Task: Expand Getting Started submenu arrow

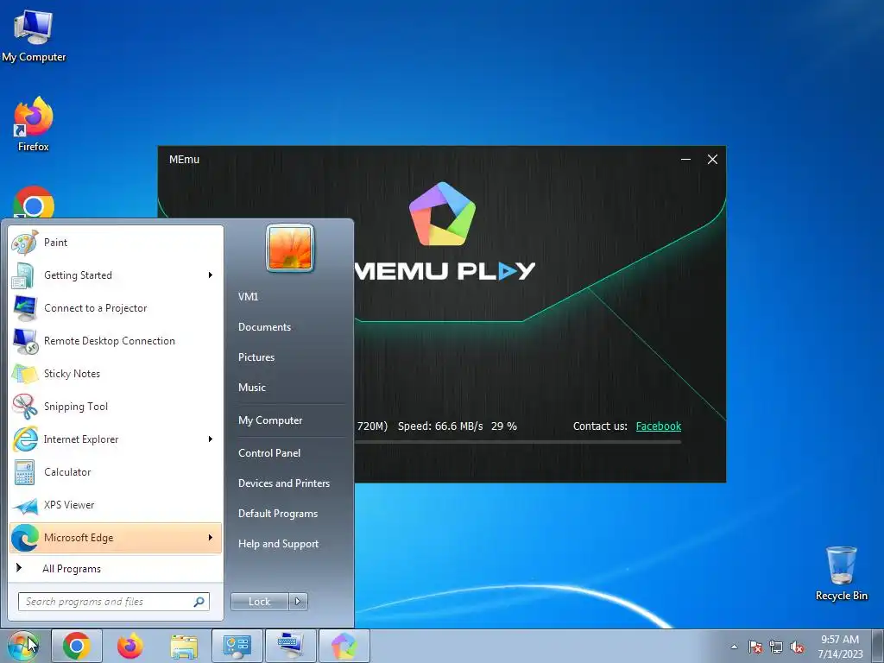Action: click(x=211, y=275)
